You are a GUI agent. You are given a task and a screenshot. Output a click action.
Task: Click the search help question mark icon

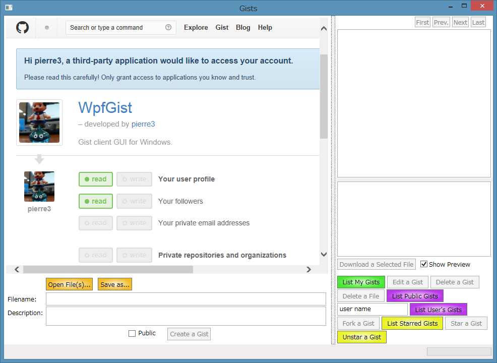pos(168,27)
